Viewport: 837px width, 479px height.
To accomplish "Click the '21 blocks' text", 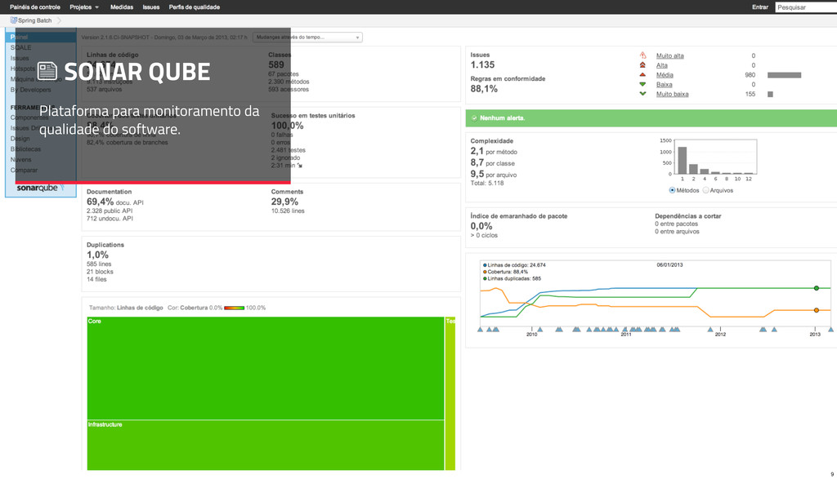I will coord(100,272).
